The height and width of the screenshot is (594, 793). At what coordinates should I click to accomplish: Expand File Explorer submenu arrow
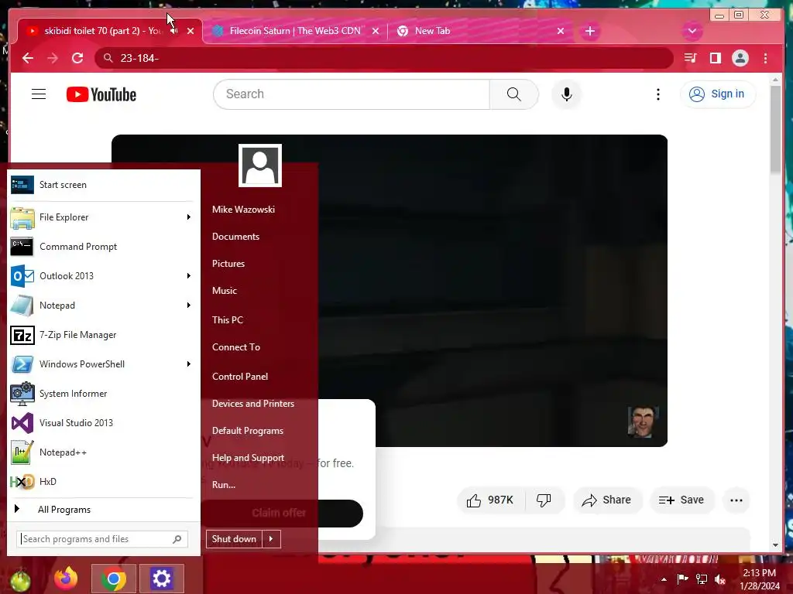click(x=189, y=217)
